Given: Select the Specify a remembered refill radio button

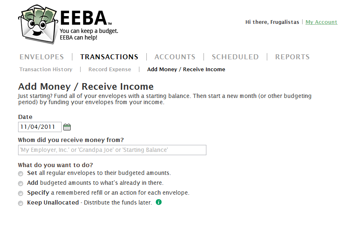Looking at the screenshot, I should click(21, 193).
